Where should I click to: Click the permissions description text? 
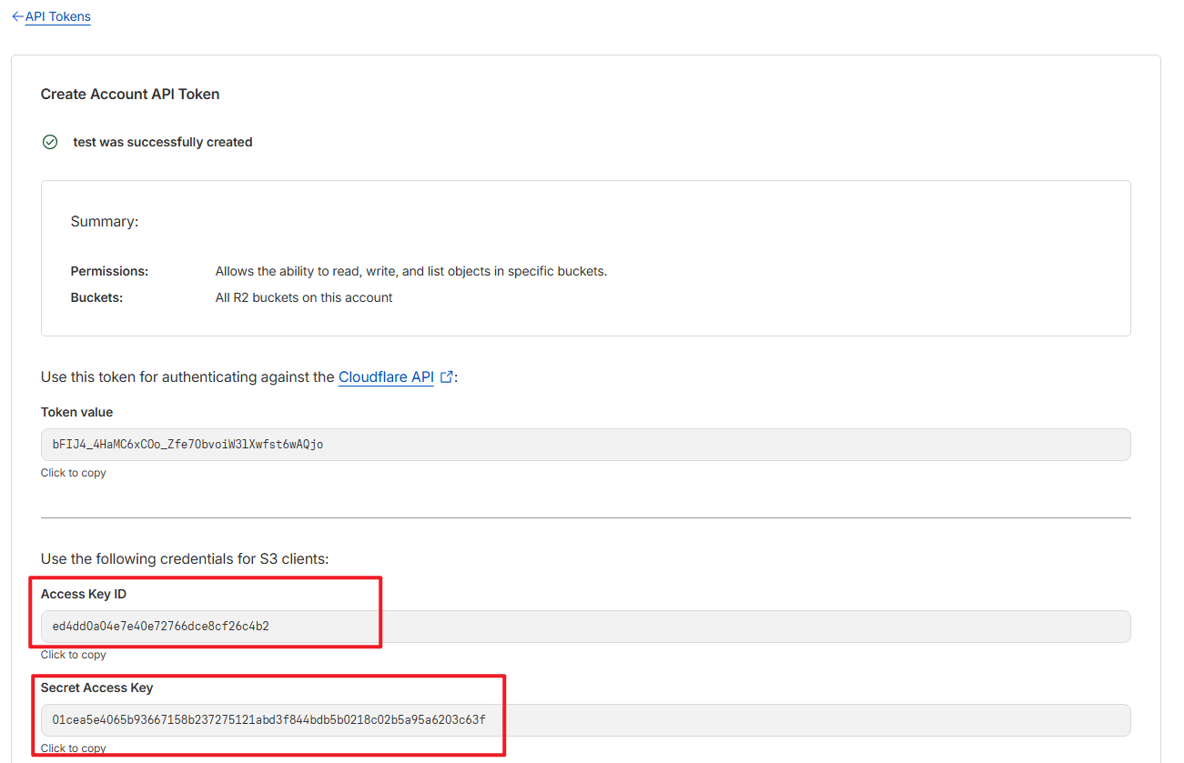pyautogui.click(x=410, y=271)
